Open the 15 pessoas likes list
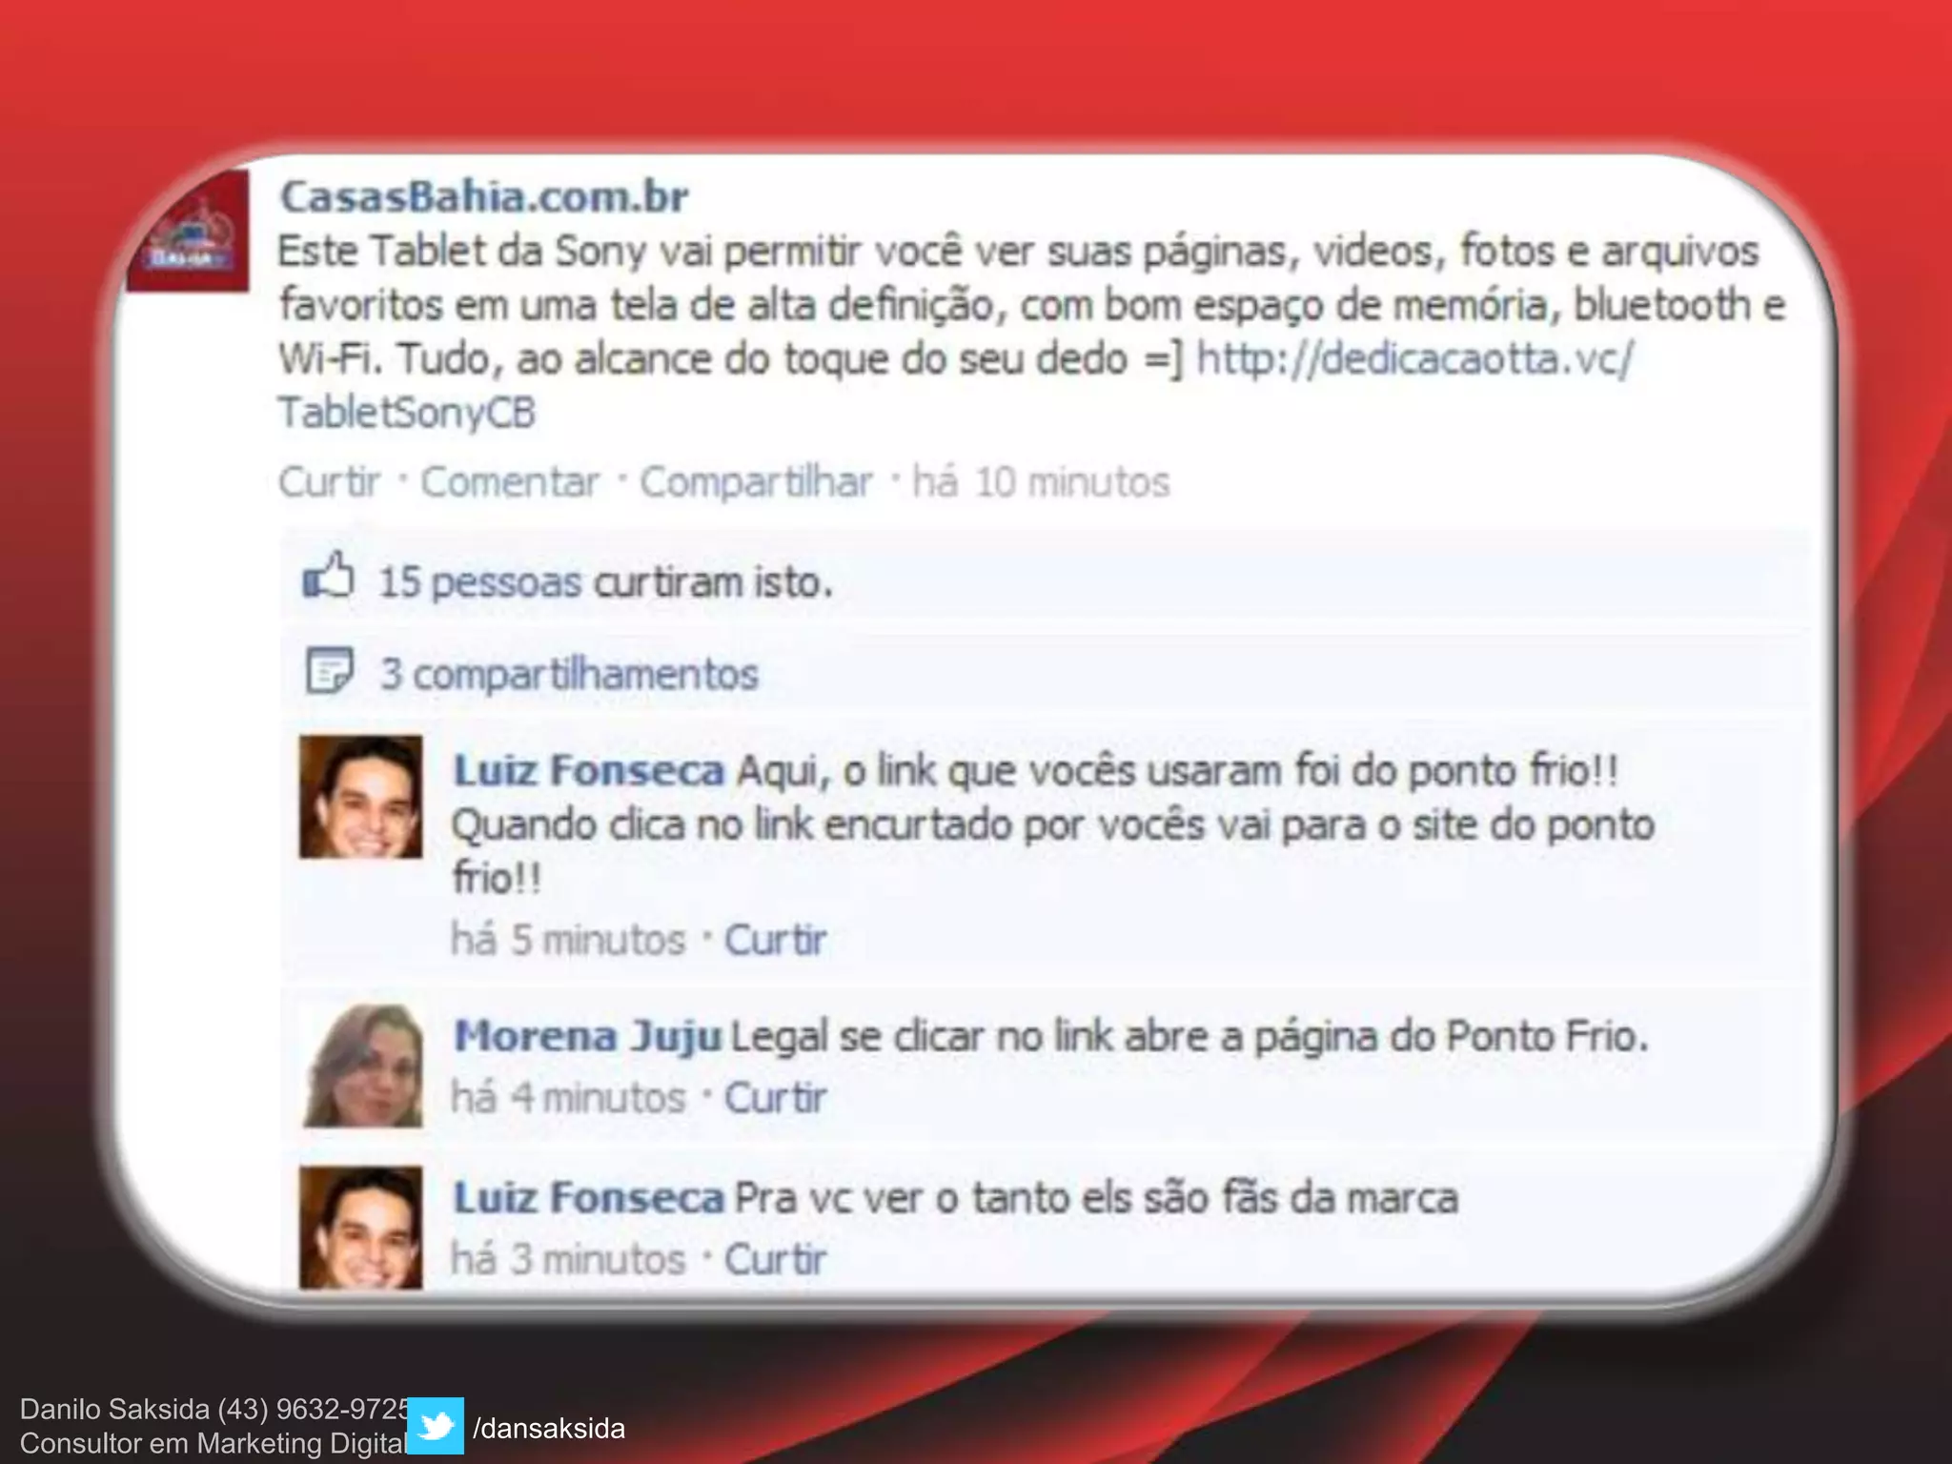Viewport: 1952px width, 1464px height. [479, 582]
